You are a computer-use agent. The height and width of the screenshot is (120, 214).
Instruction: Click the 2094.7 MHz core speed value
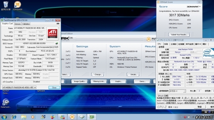pos(177,77)
